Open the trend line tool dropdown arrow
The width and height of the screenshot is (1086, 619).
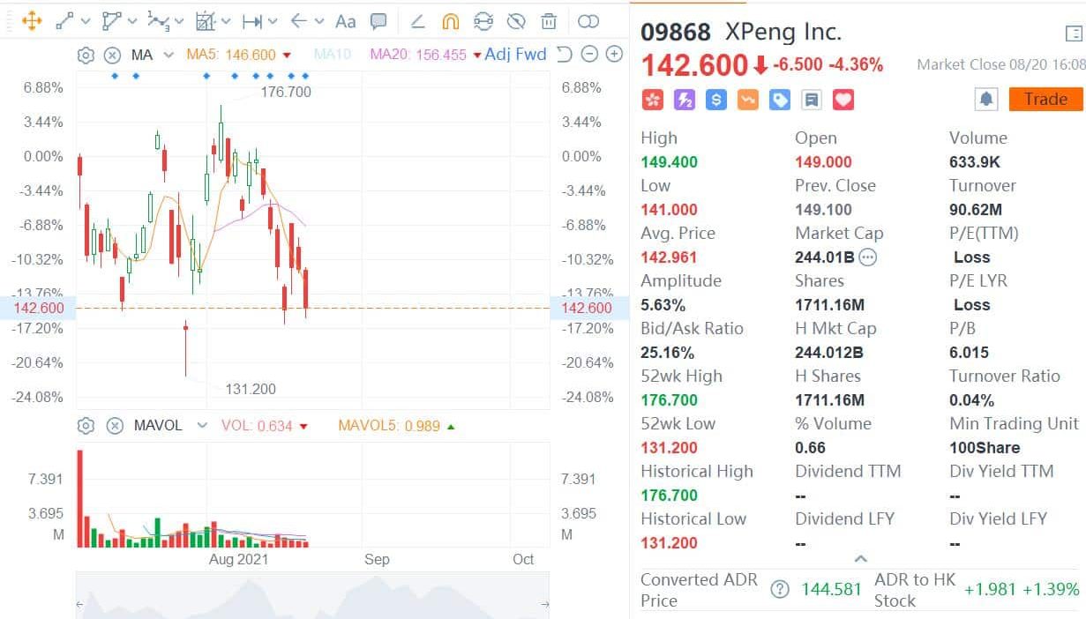coord(86,22)
